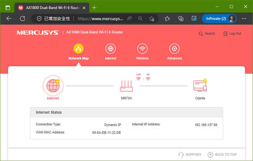Image resolution: width=253 pixels, height=161 pixels.
Task: Click the MERCUSYS logo
Action: [x=38, y=33]
